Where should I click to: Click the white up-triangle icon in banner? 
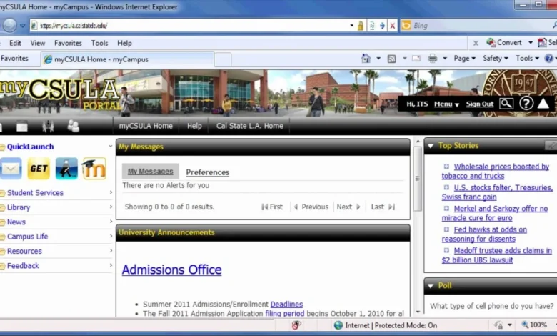click(543, 104)
